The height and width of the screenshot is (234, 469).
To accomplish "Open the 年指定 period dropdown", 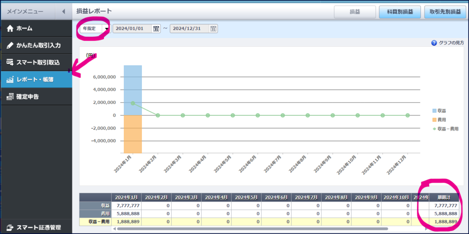I will click(x=106, y=29).
